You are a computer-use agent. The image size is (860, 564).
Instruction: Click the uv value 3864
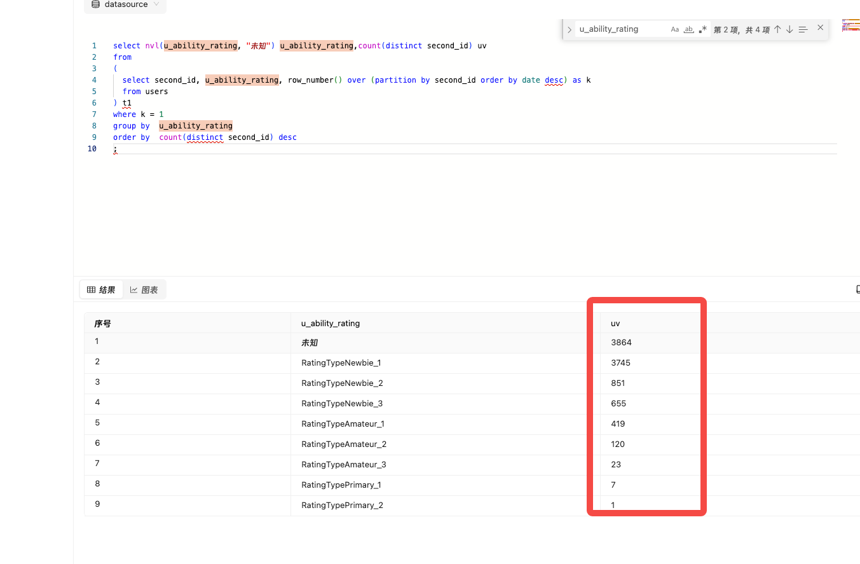pyautogui.click(x=621, y=343)
